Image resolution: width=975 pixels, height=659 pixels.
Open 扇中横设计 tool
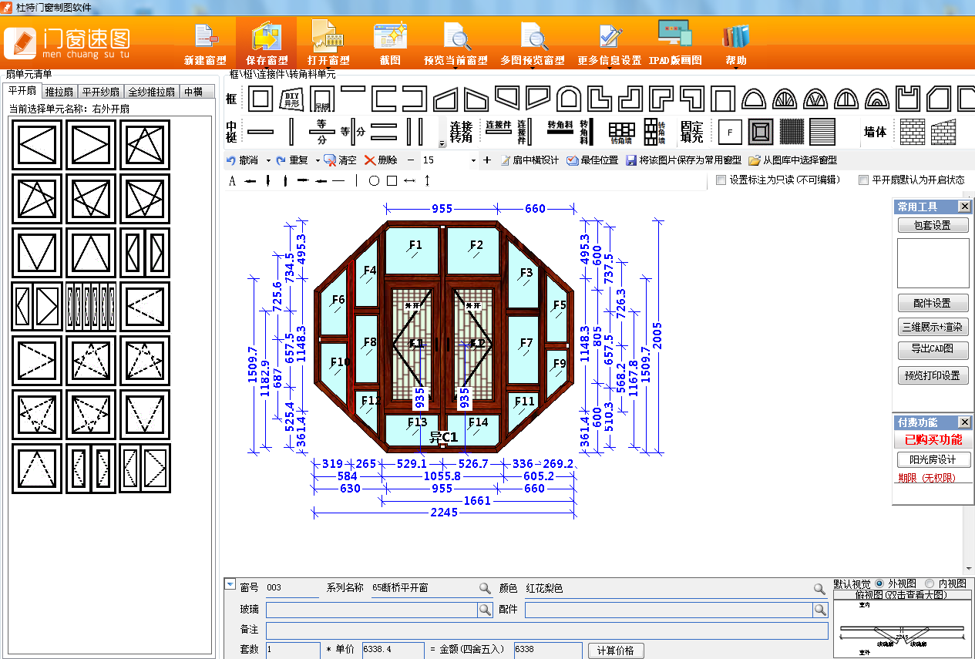click(x=530, y=160)
